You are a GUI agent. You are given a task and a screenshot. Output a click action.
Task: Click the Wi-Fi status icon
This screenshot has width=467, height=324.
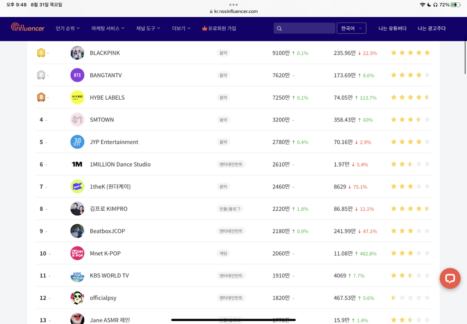422,5
